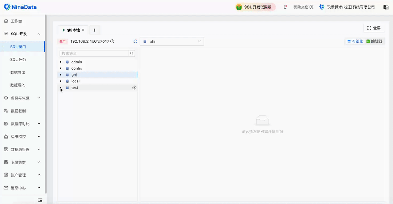This screenshot has height=204, width=393.
Task: Expand the admin database node
Action: click(x=61, y=62)
